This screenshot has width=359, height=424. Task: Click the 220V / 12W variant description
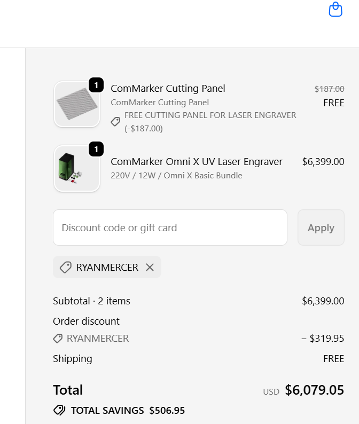point(176,176)
